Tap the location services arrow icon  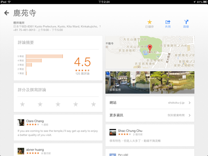click(x=195, y=2)
